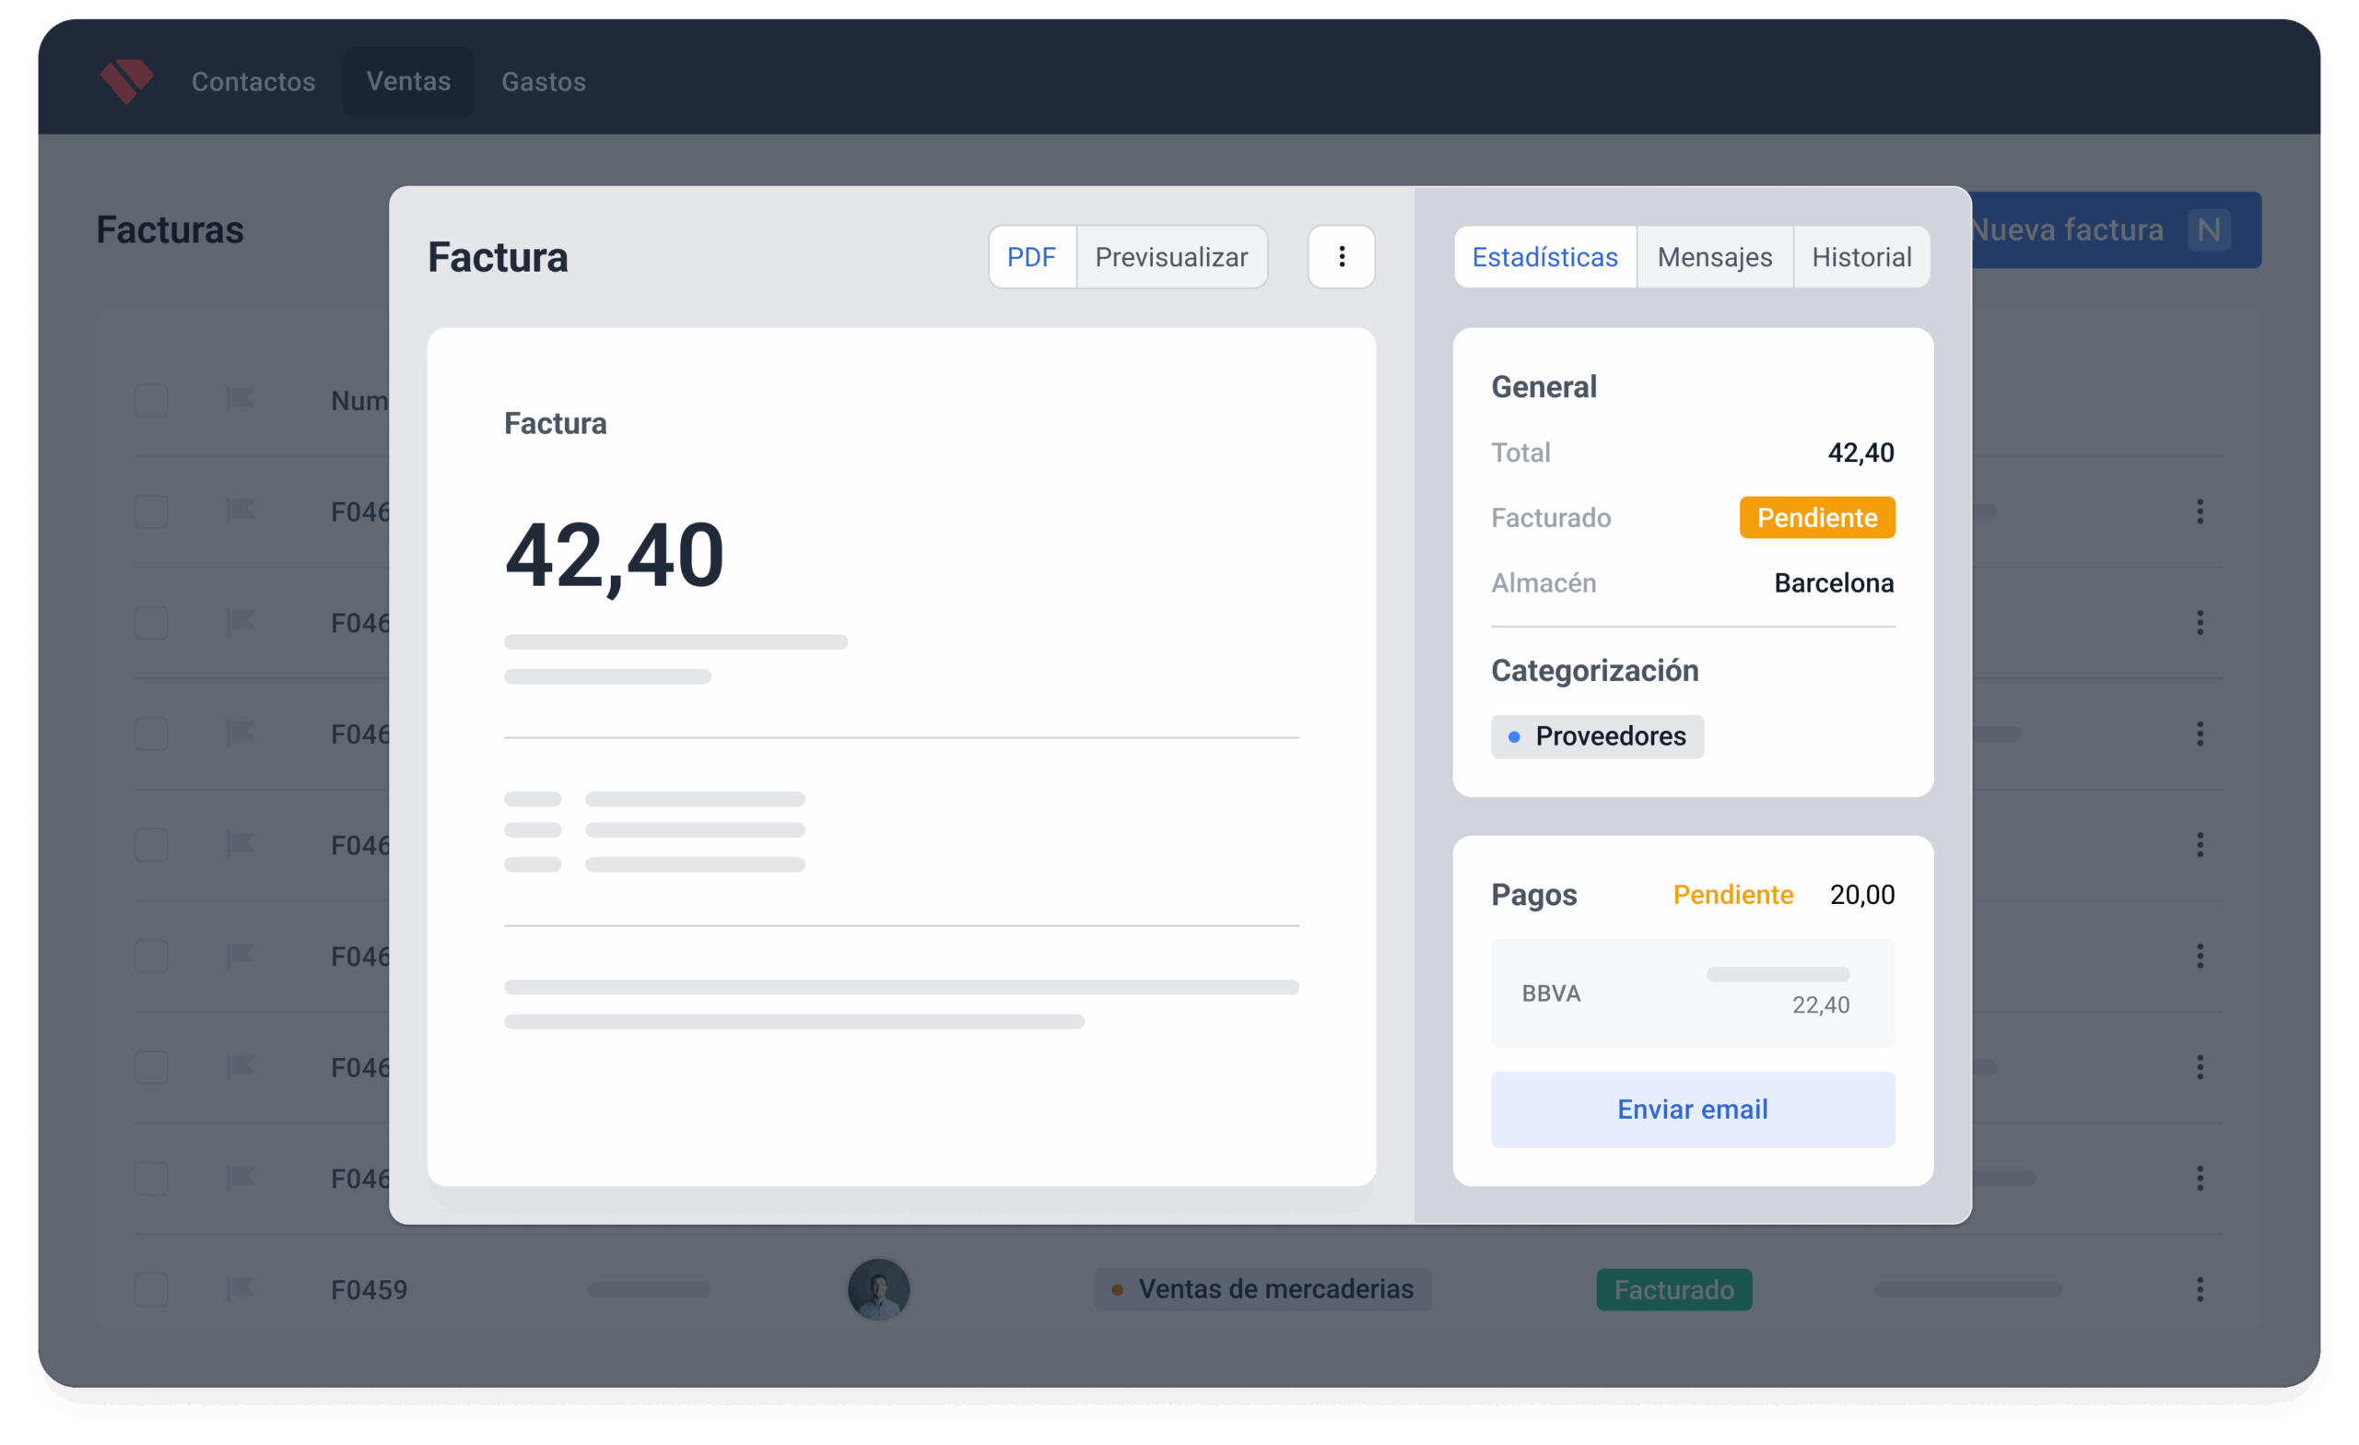The width and height of the screenshot is (2359, 1445).
Task: Open the invoice modal's three-dot options menu
Action: (x=1342, y=256)
